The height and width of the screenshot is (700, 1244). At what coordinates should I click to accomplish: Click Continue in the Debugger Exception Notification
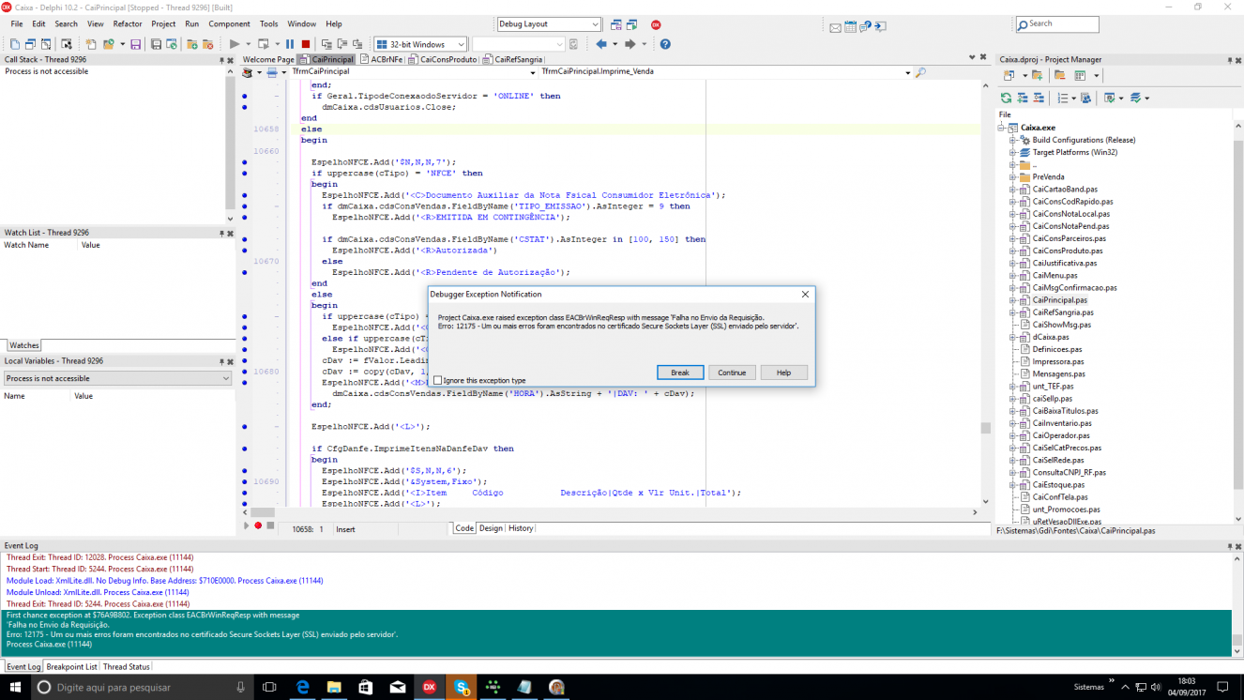732,373
